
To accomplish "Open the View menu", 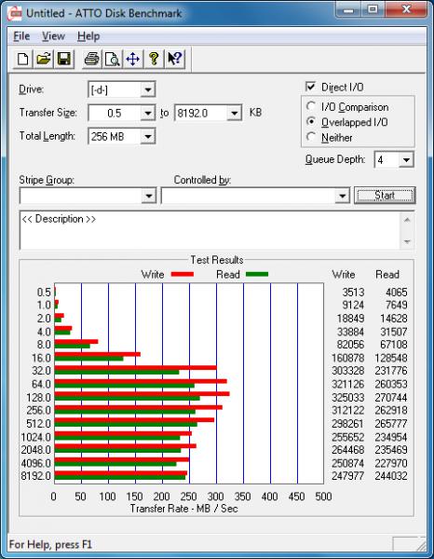I will [53, 36].
